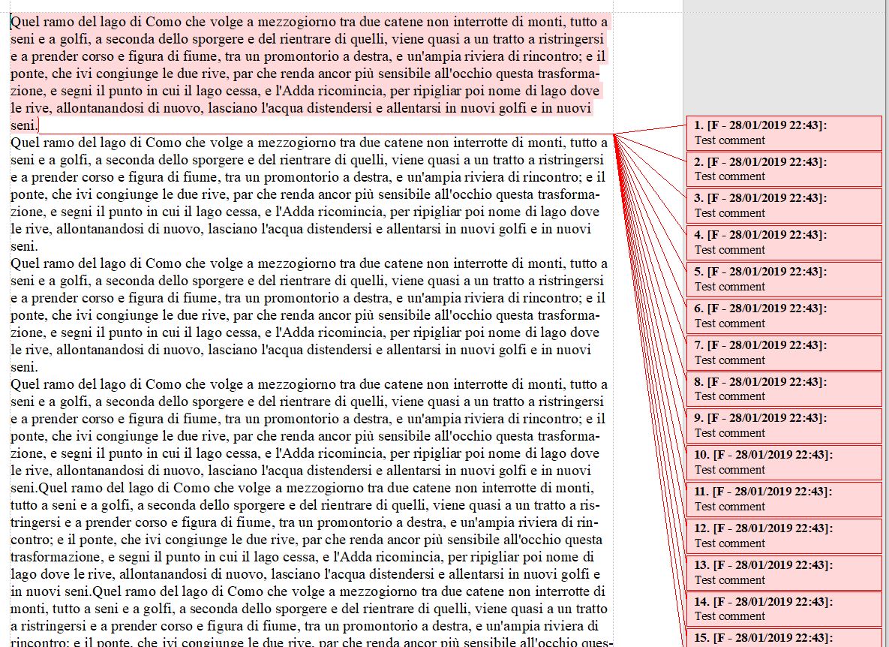Select comment box number 7
The width and height of the screenshot is (889, 647).
[784, 353]
